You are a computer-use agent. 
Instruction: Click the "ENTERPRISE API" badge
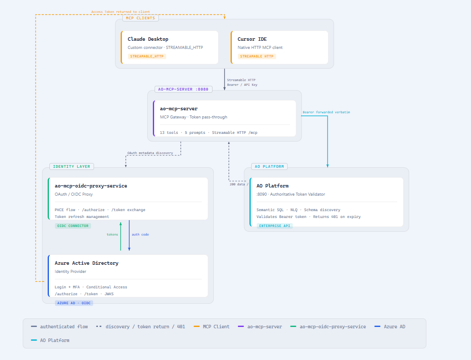coord(274,226)
